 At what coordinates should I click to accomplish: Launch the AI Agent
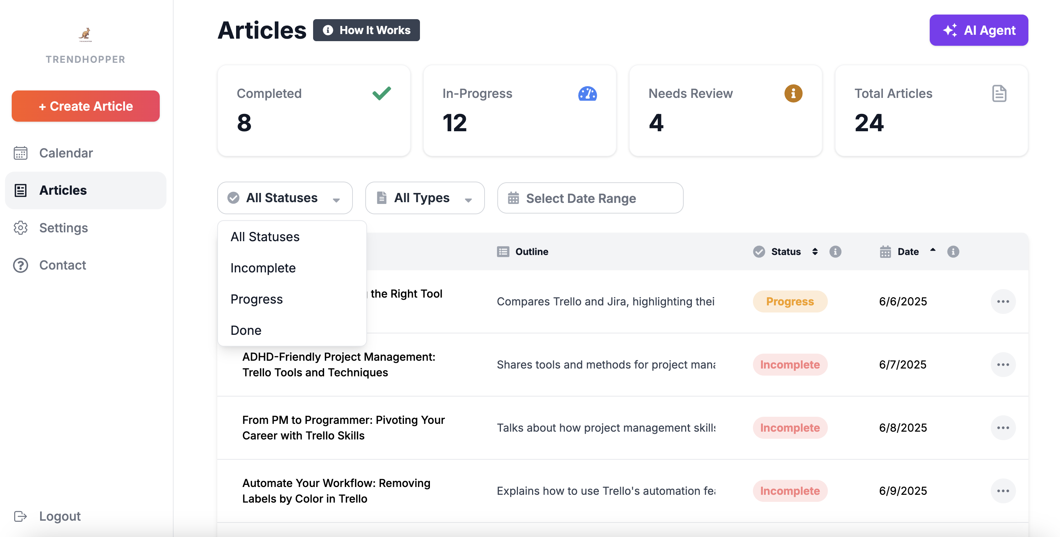point(978,30)
